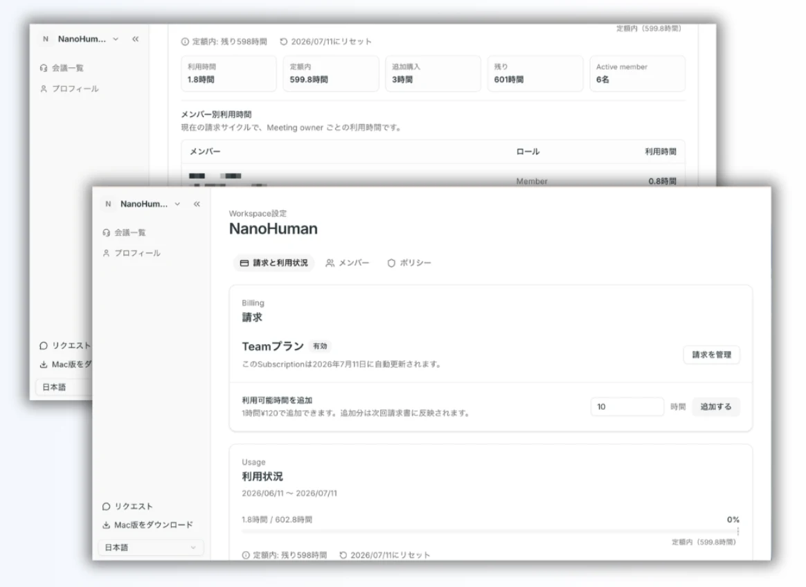Click the N workspace avatar in the front window

(x=108, y=204)
